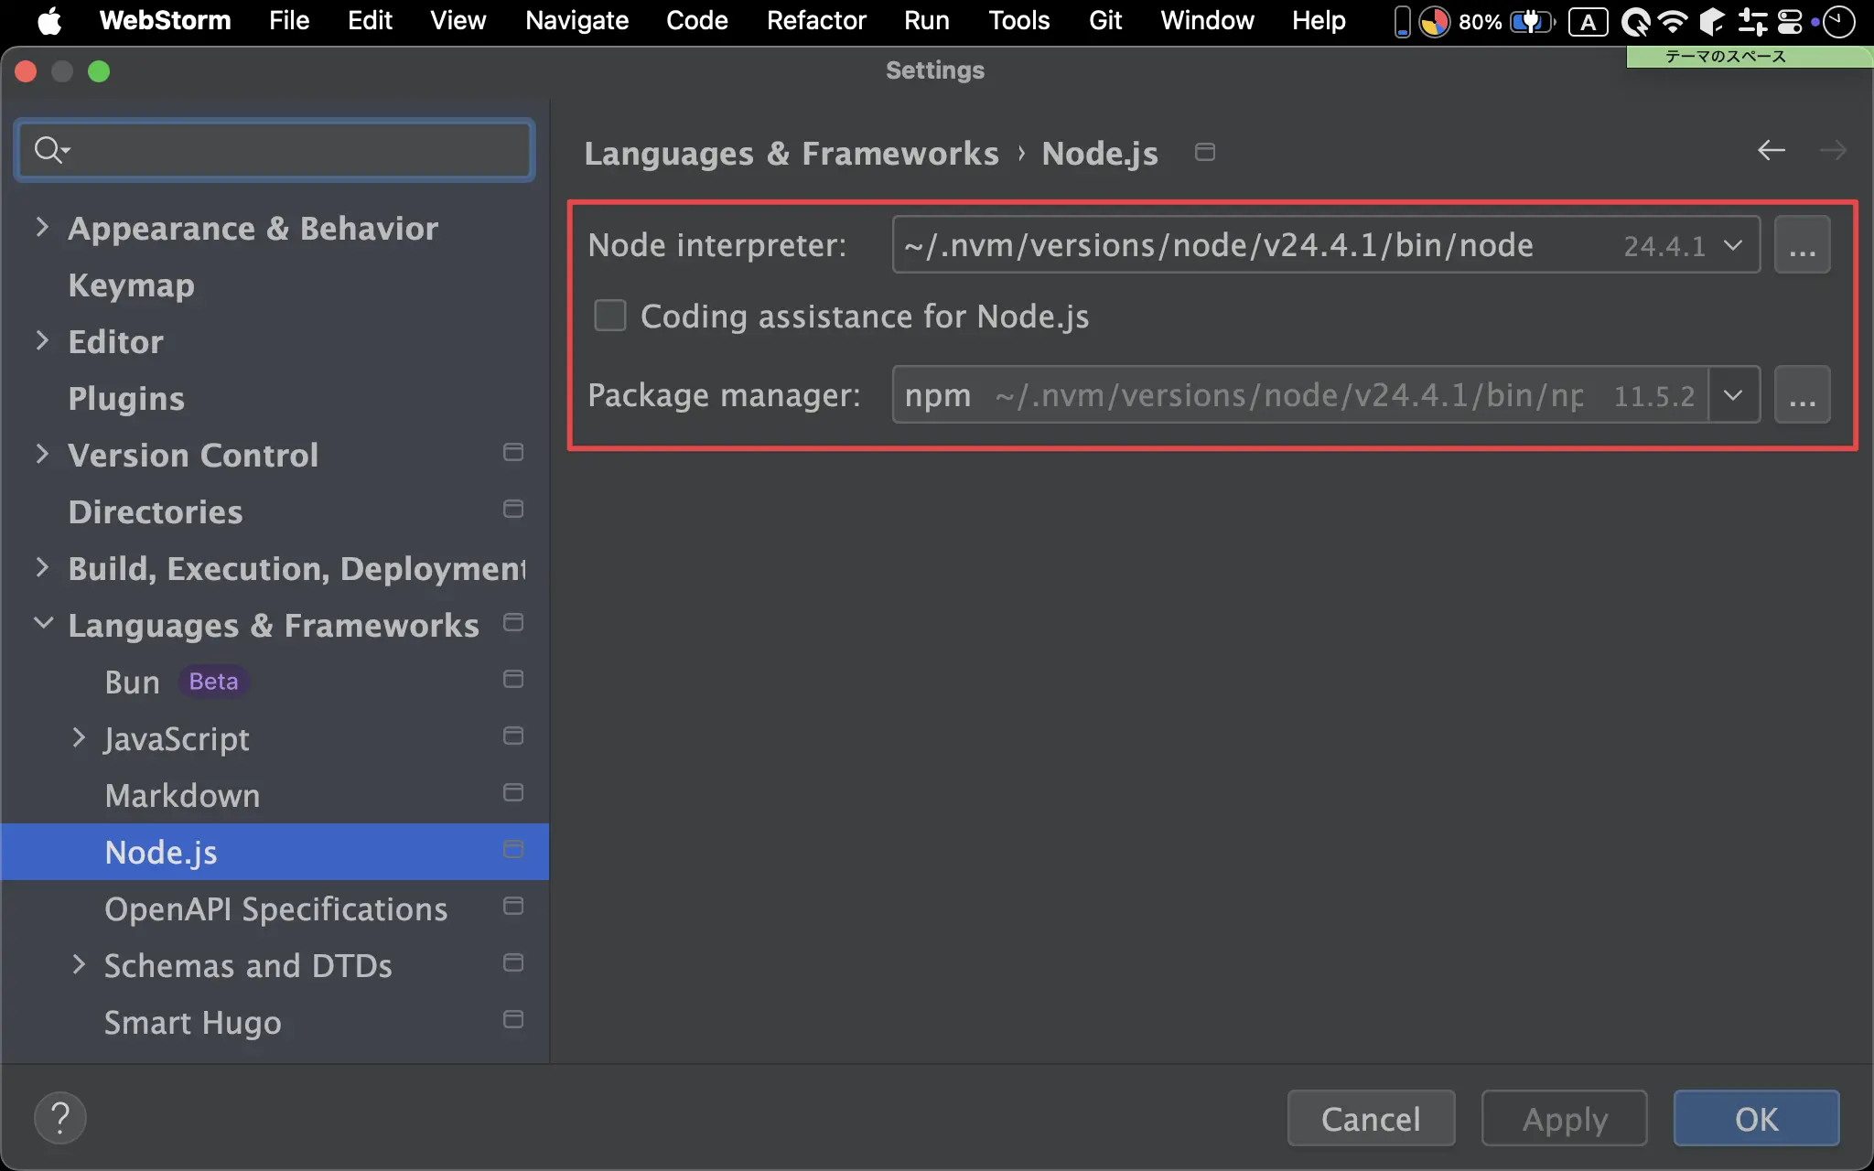Click the project-level icon on the OpenAPI Specifications row

[x=513, y=907]
